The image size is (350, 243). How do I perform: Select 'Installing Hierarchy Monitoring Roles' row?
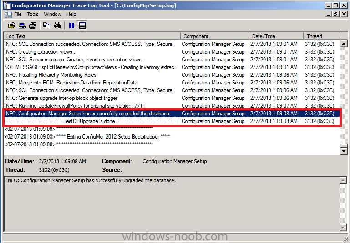click(x=172, y=75)
